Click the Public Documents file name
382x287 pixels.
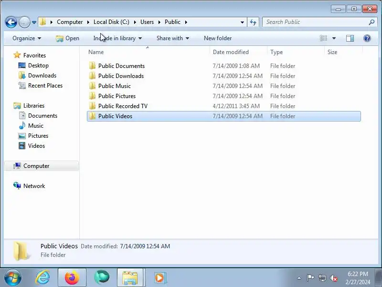(x=121, y=66)
